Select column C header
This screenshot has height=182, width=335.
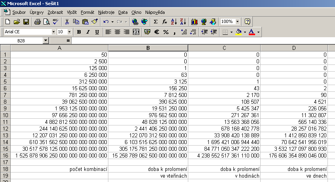click(224, 48)
